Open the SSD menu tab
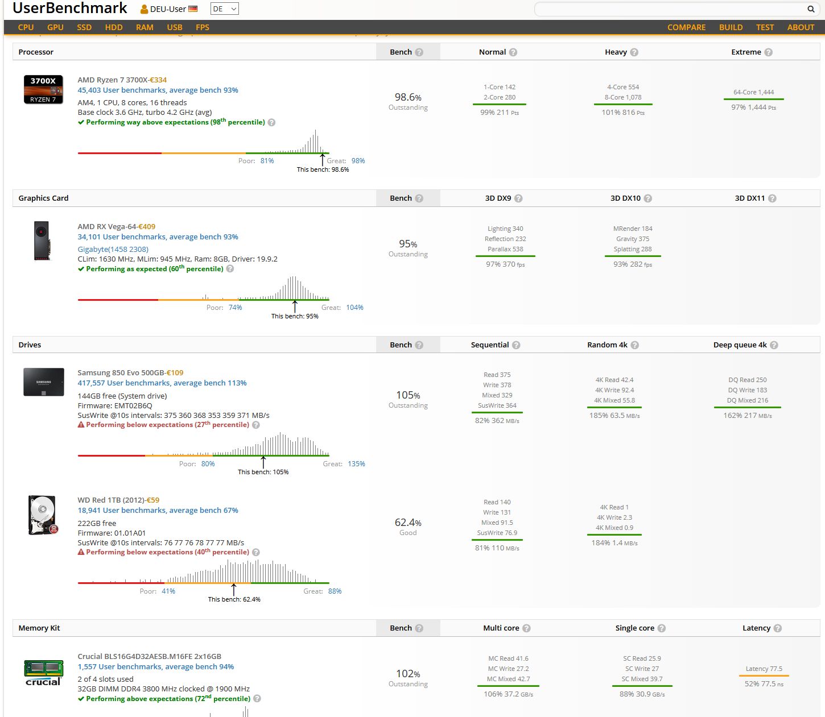 click(x=84, y=27)
